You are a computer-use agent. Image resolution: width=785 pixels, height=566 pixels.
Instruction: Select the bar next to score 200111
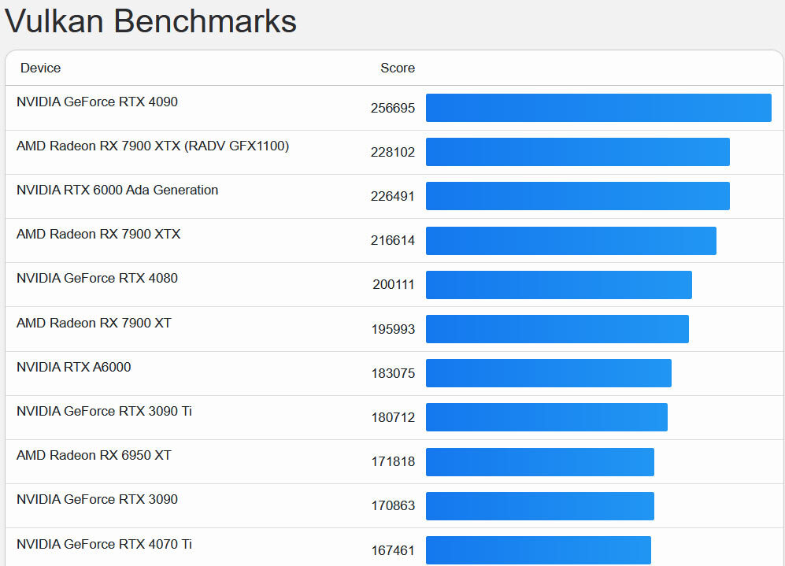(558, 285)
